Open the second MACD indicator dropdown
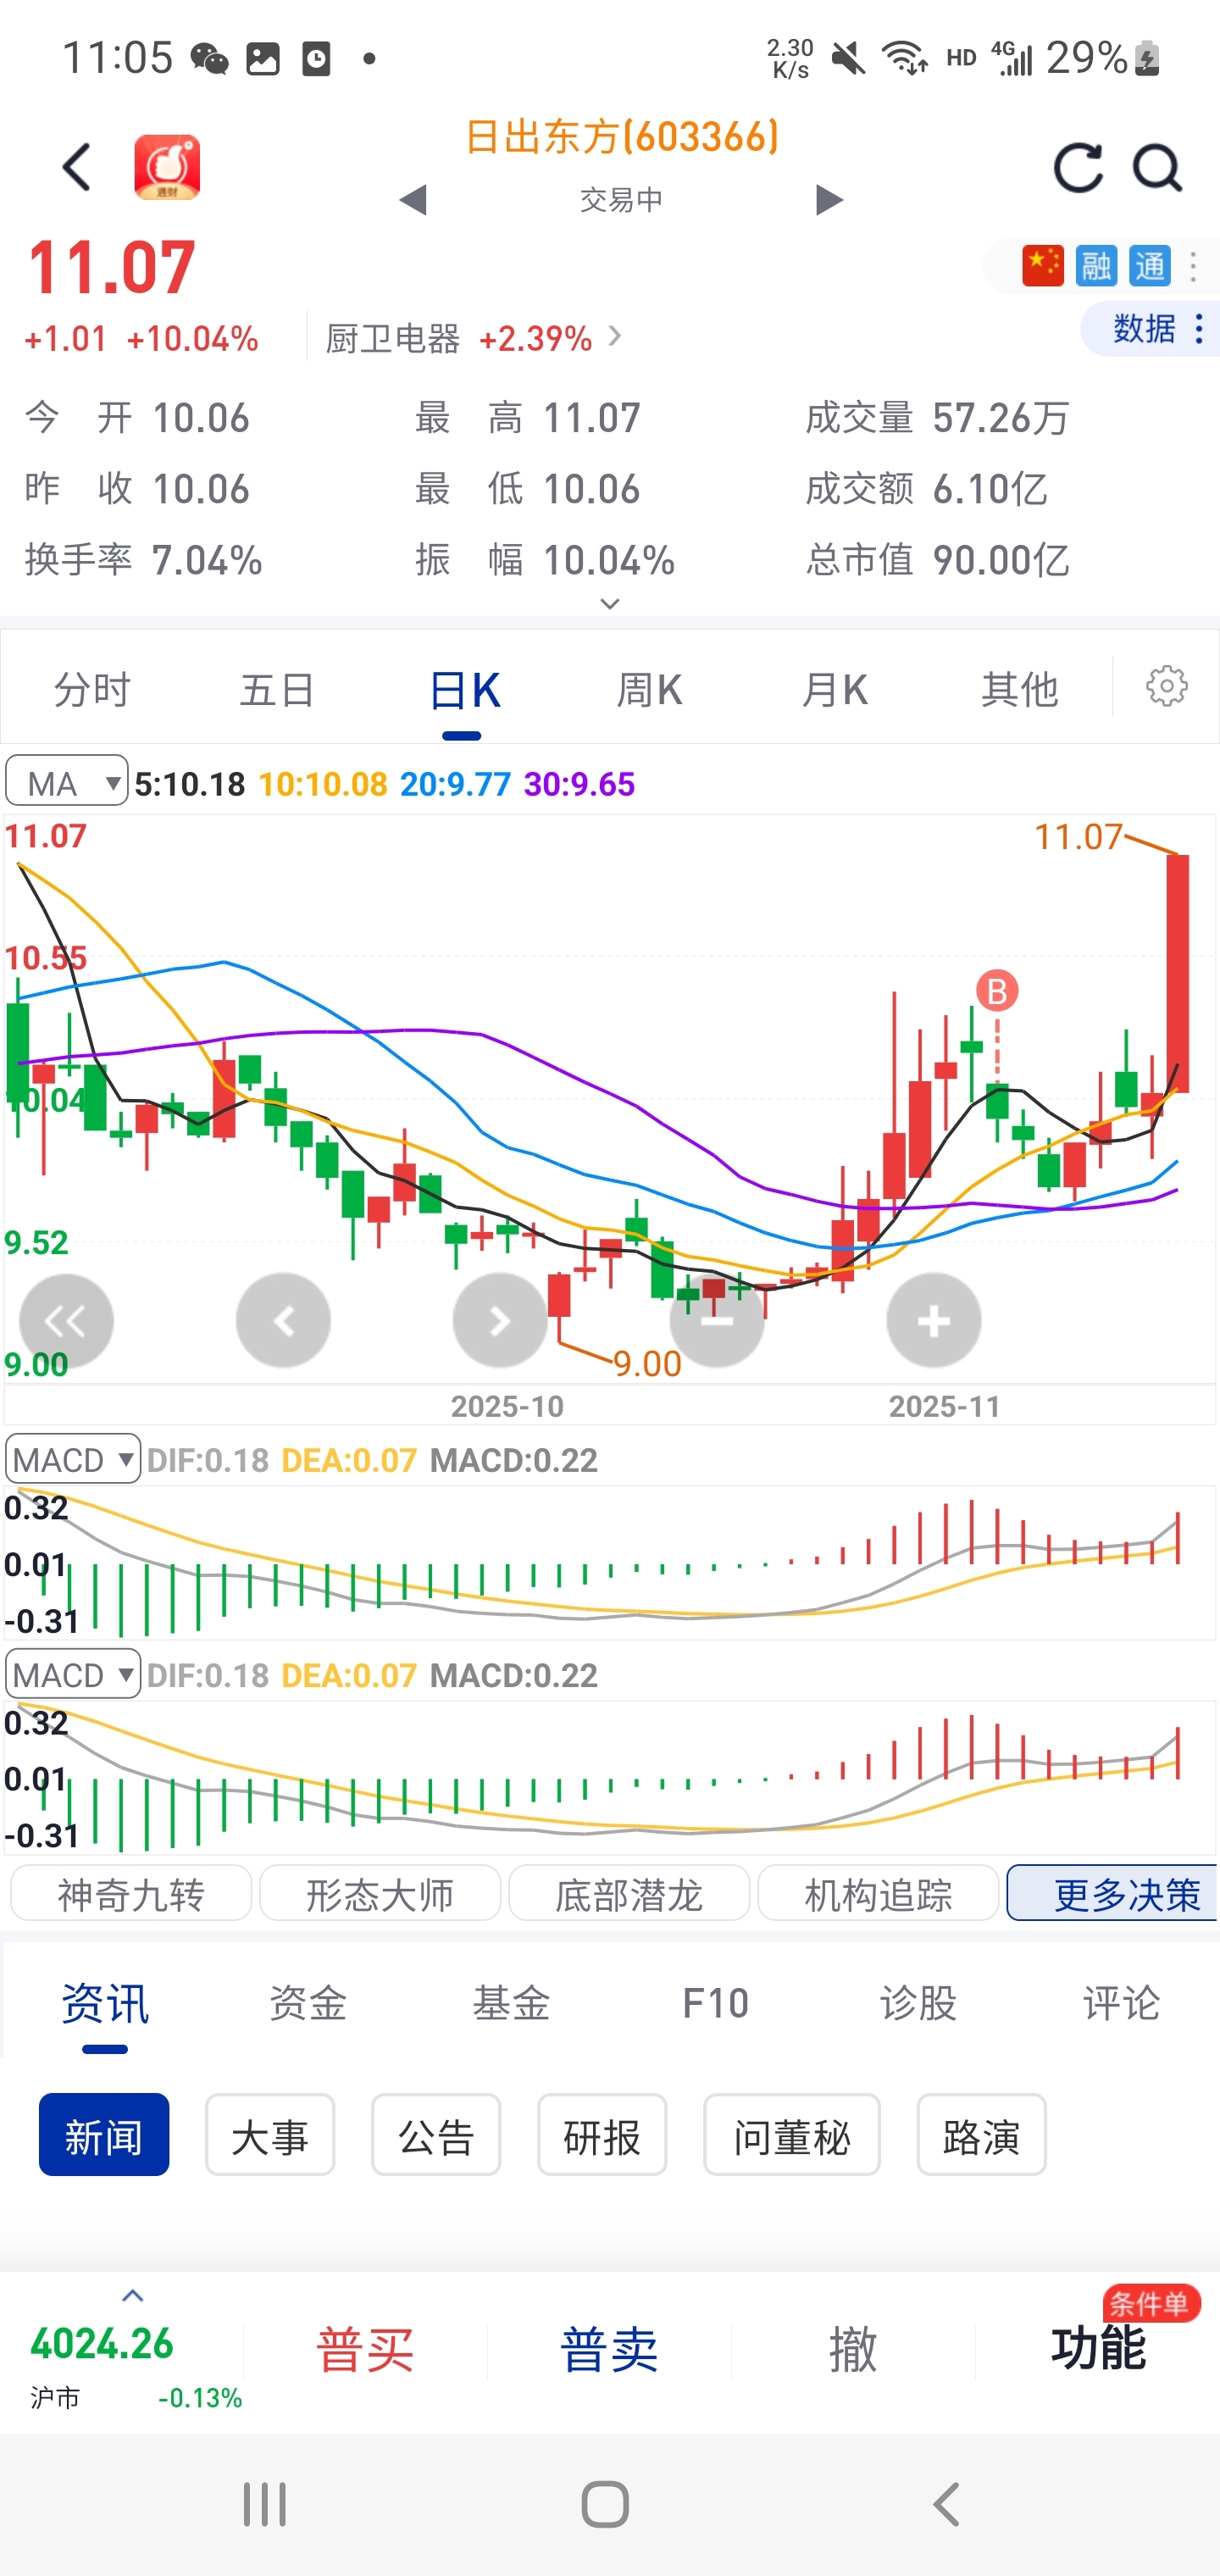This screenshot has height=2576, width=1220. (73, 1674)
